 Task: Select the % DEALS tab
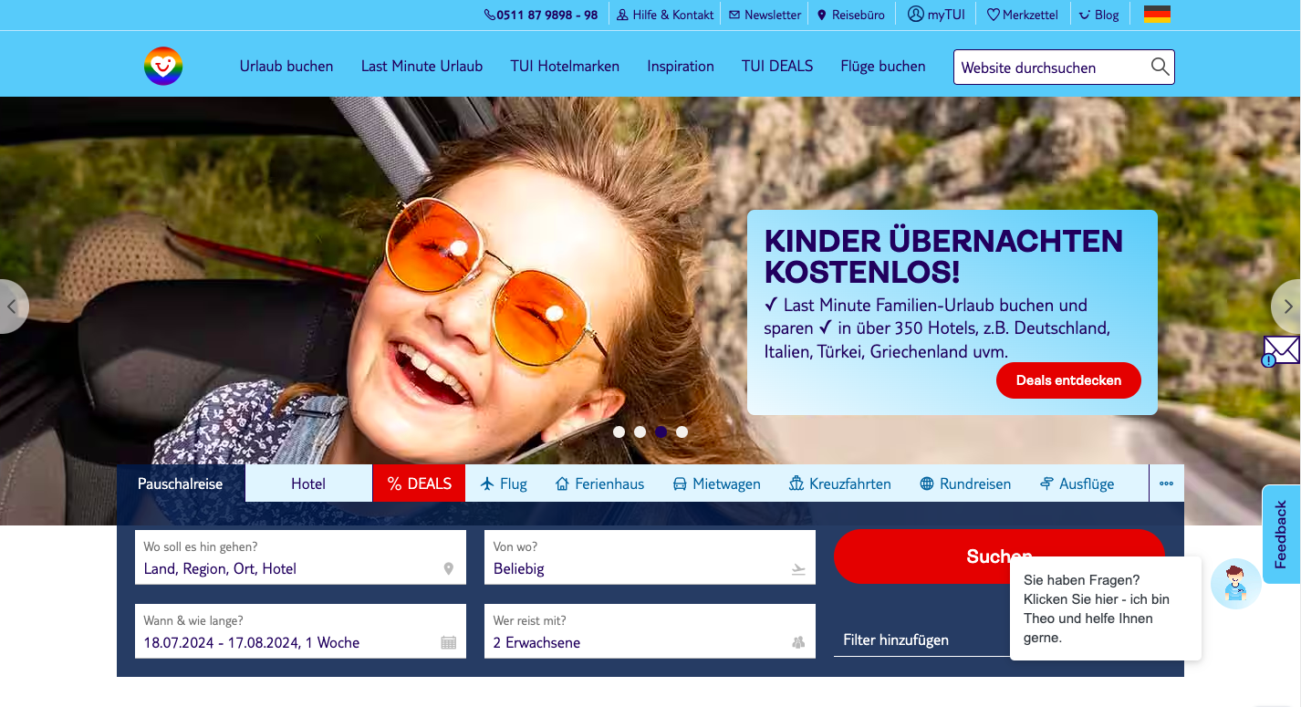click(x=420, y=483)
